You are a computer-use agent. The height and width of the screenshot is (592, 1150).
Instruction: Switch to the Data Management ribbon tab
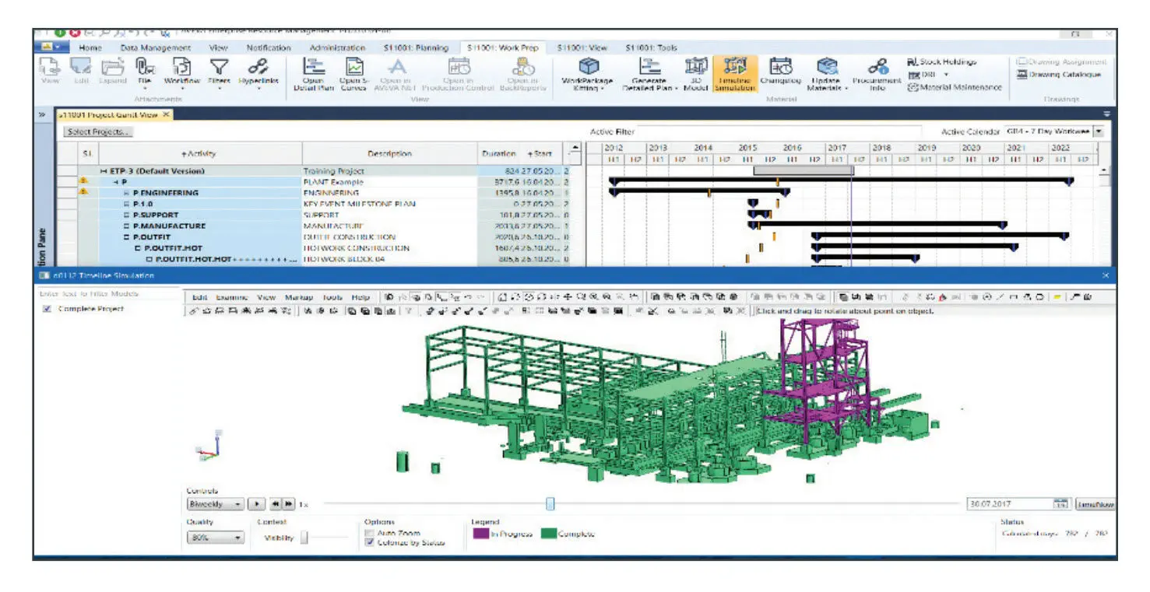(155, 47)
